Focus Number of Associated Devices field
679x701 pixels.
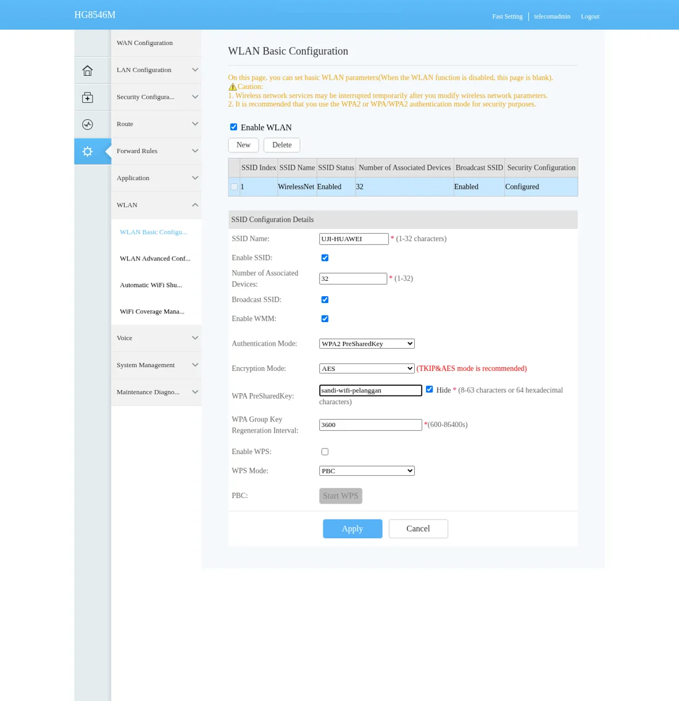click(353, 278)
